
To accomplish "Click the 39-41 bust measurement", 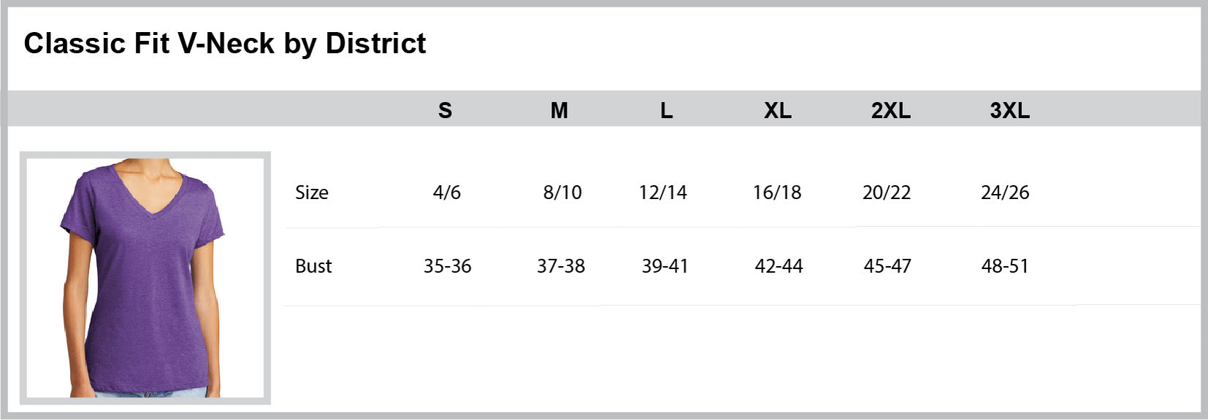I will pos(665,266).
